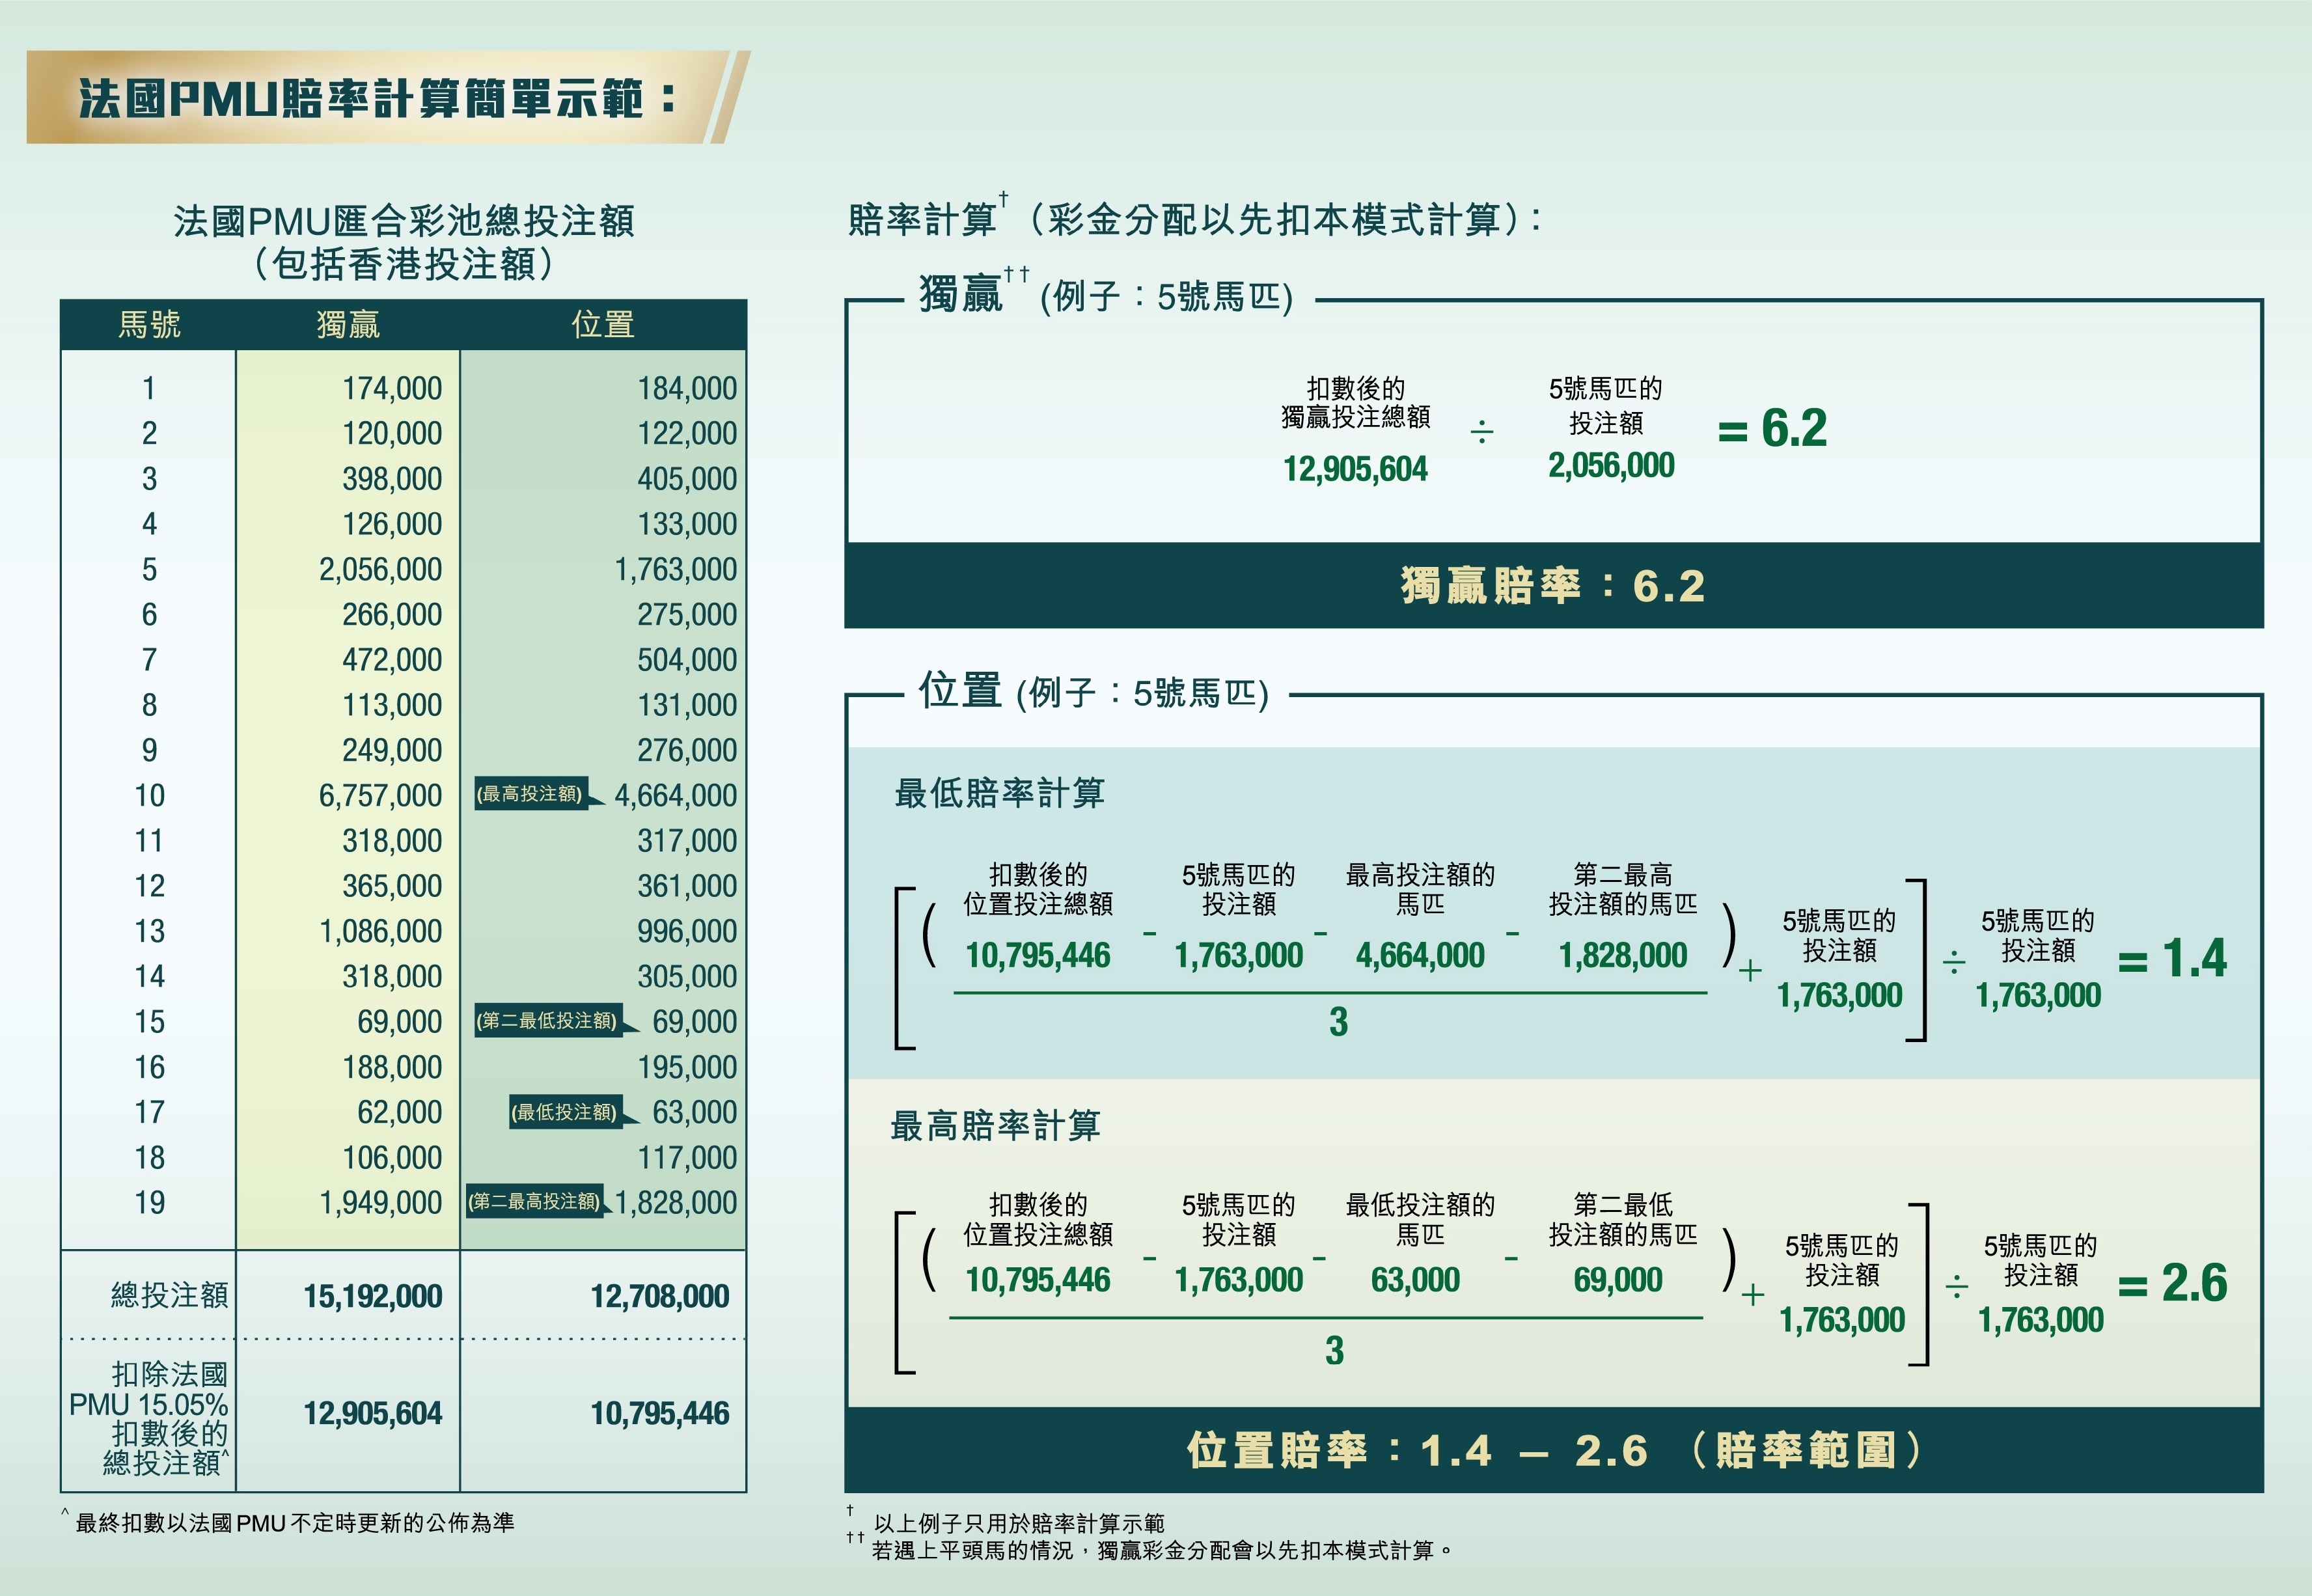Select place amount 184,000 for horse 1
Viewport: 2312px width, 1596px height.
[x=687, y=388]
